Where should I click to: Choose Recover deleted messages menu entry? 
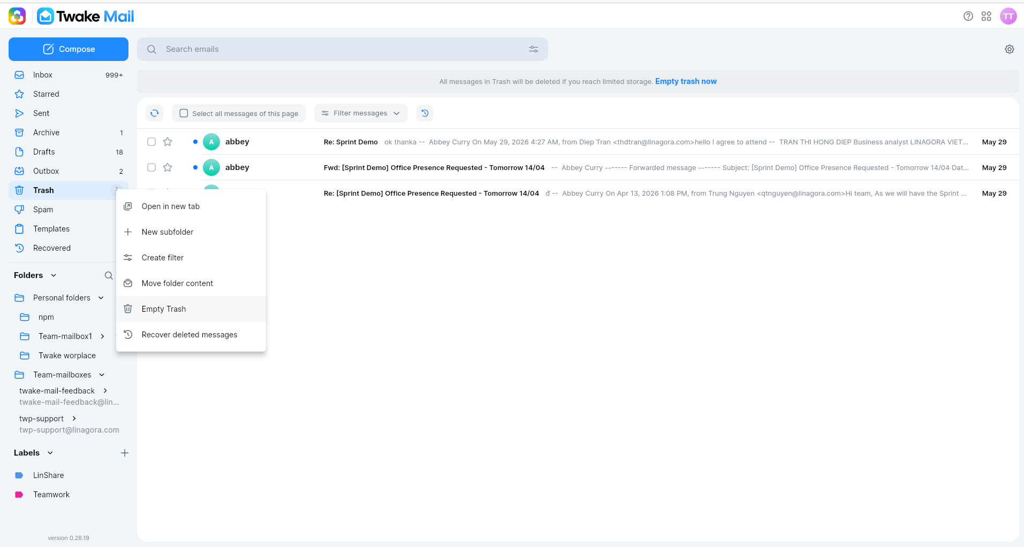pyautogui.click(x=191, y=335)
